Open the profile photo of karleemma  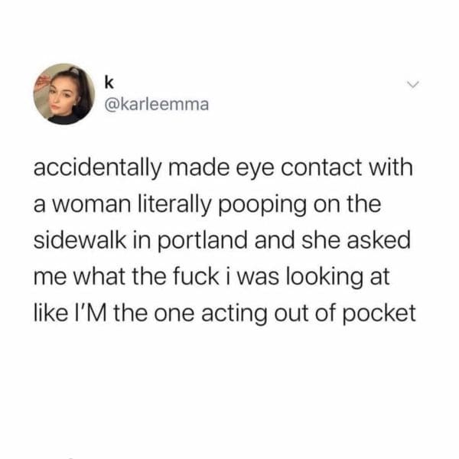tap(63, 94)
